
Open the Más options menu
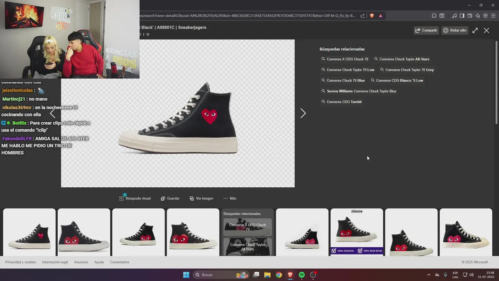tap(230, 198)
